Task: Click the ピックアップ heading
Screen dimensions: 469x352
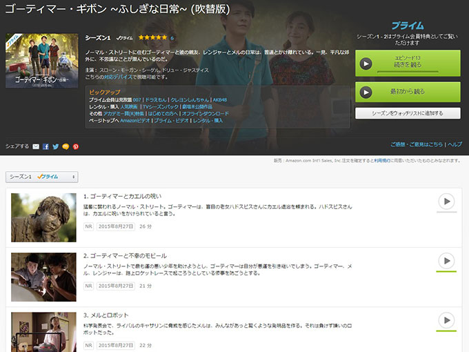Action: (105, 92)
